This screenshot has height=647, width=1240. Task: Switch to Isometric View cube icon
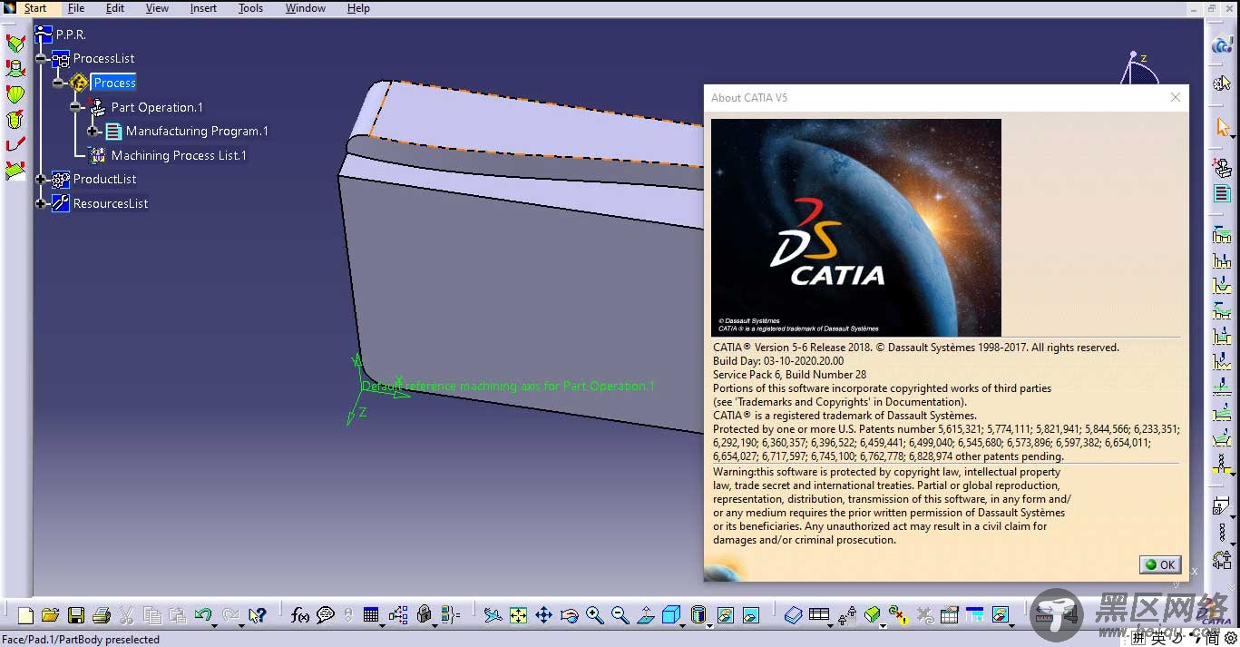coord(670,615)
